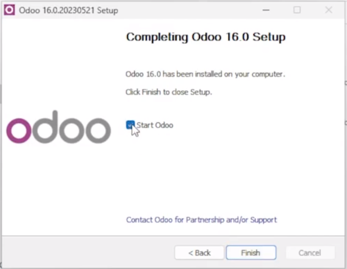The image size is (347, 269).
Task: Click the disabled Cancel button
Action: pos(310,253)
